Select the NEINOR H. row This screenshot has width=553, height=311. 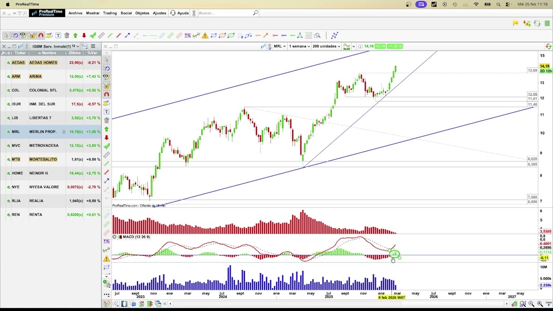(51, 173)
